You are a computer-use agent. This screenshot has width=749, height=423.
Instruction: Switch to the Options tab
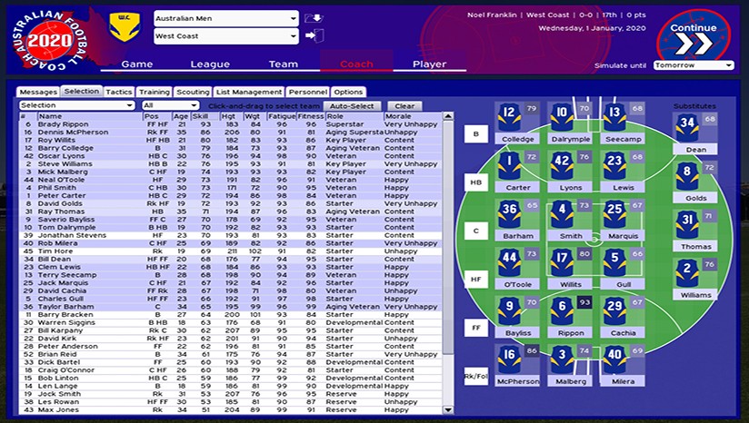(x=348, y=92)
